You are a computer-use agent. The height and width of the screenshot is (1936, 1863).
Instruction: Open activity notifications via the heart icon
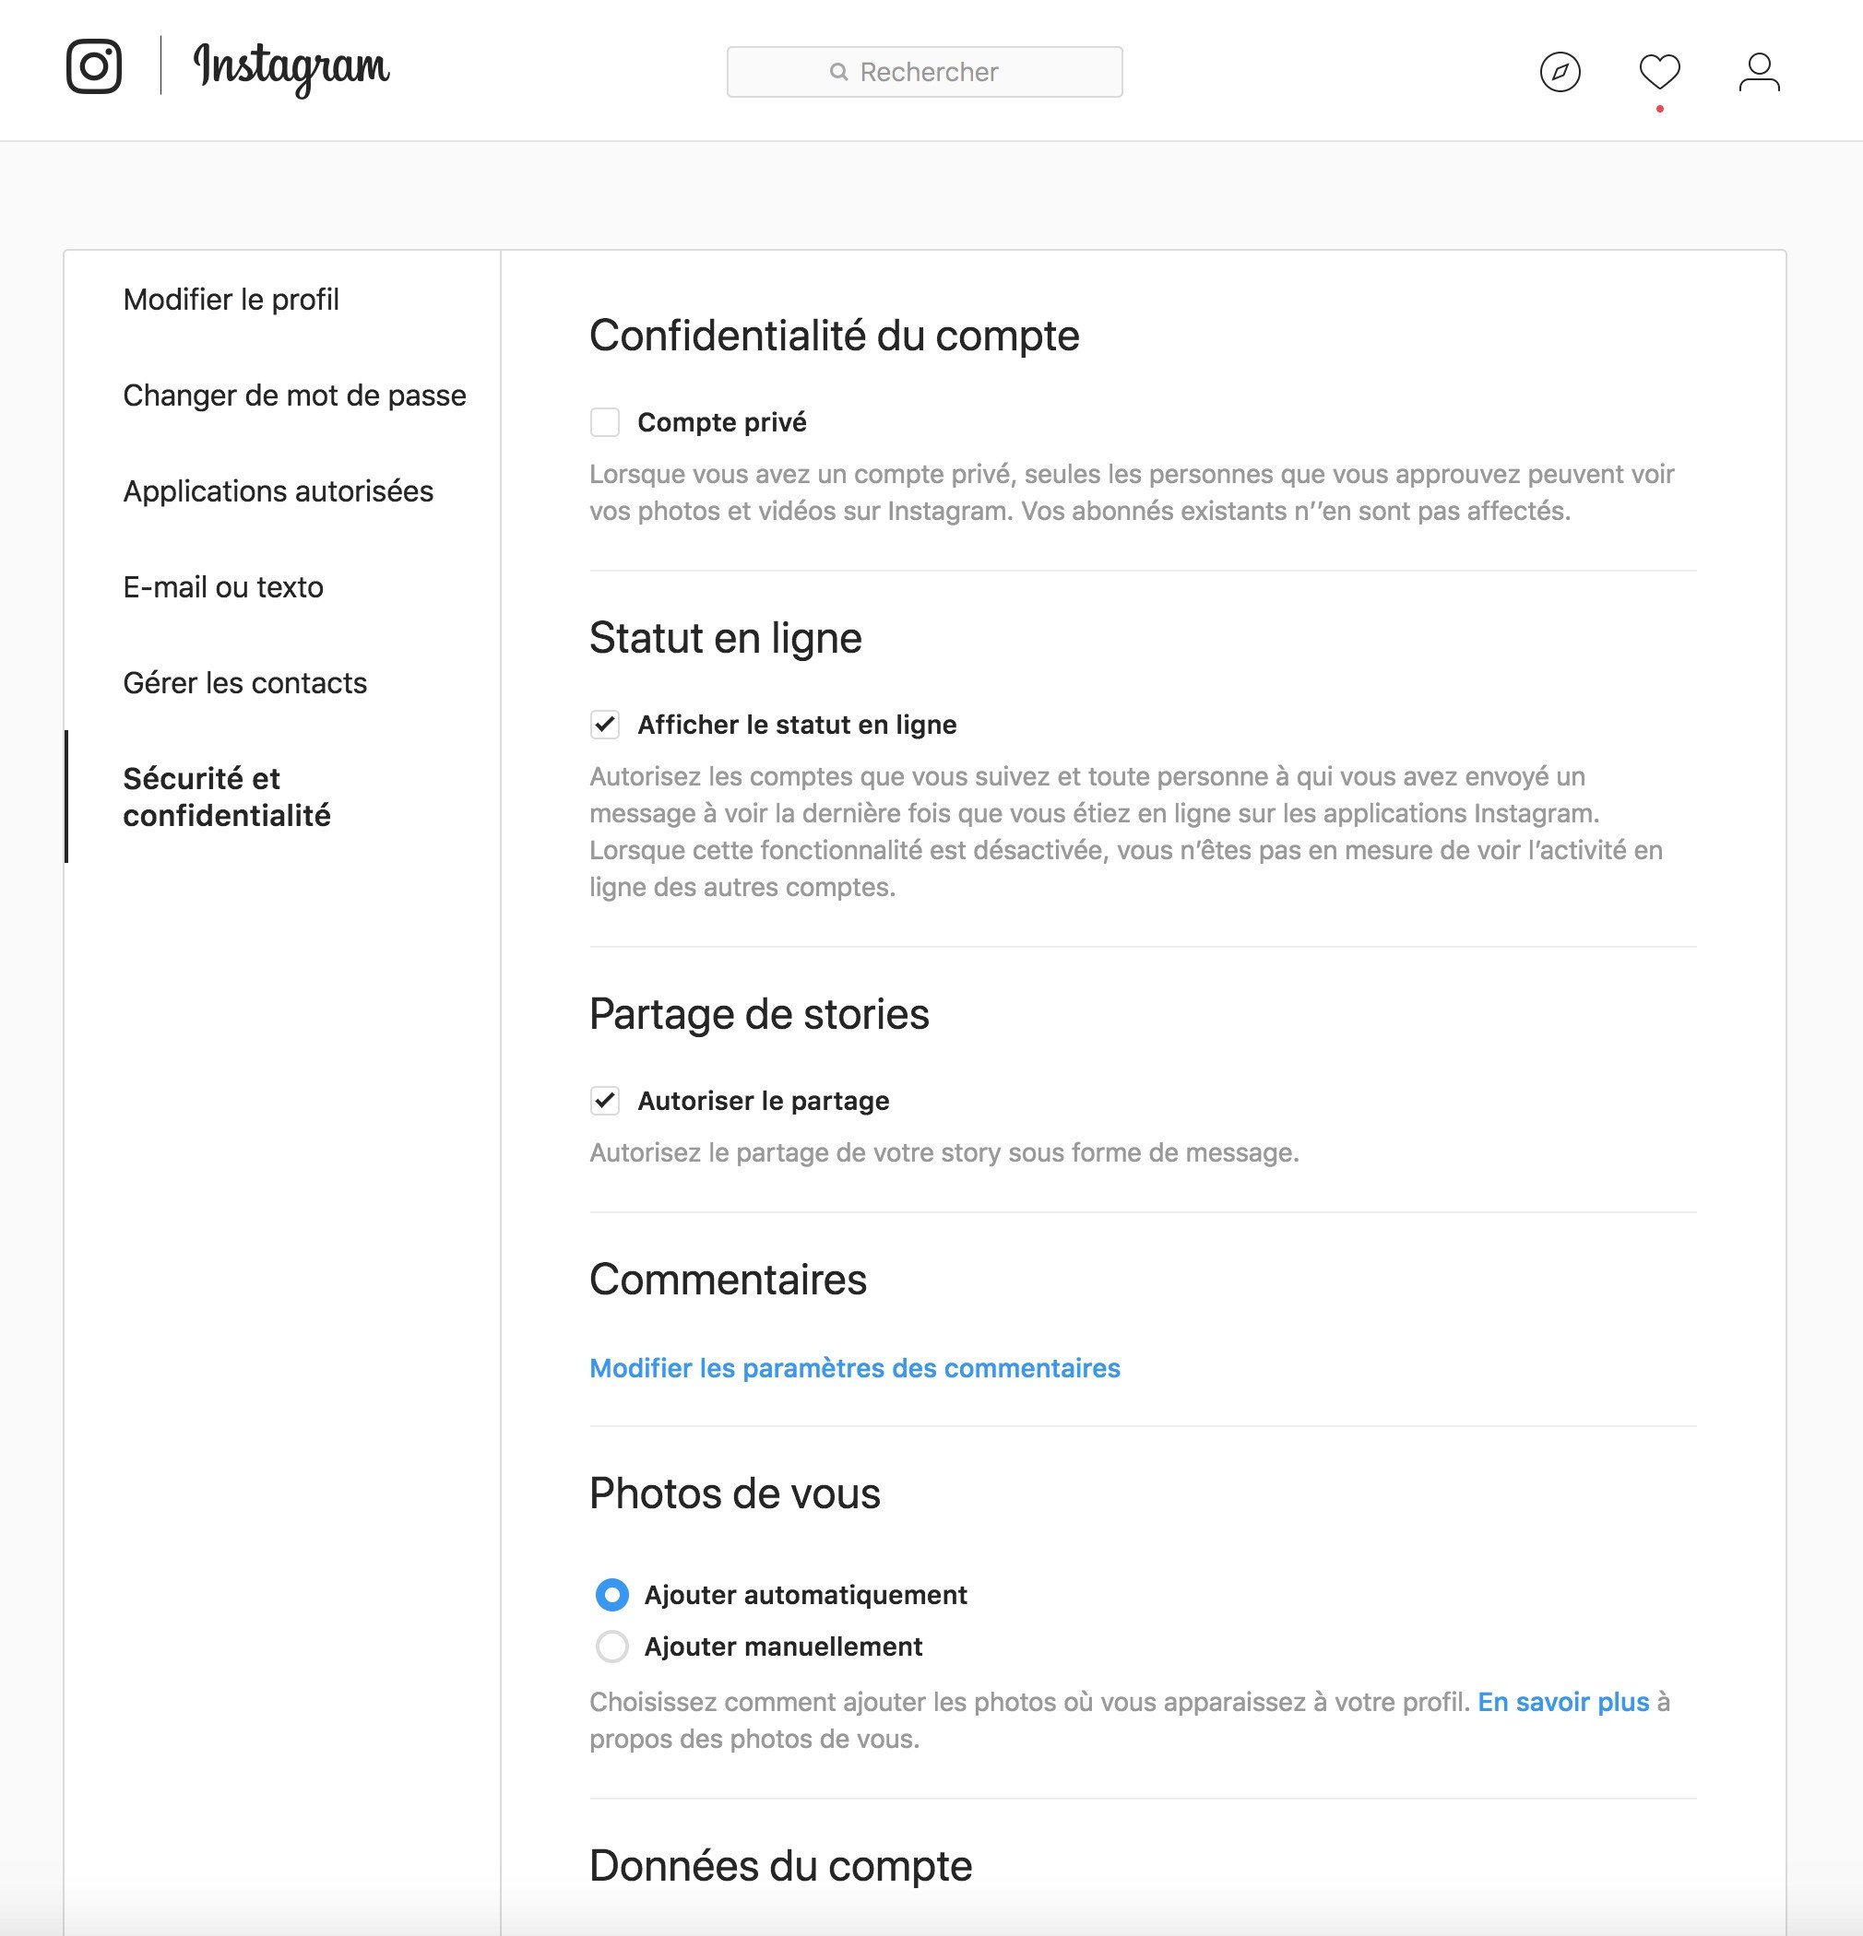[x=1658, y=72]
